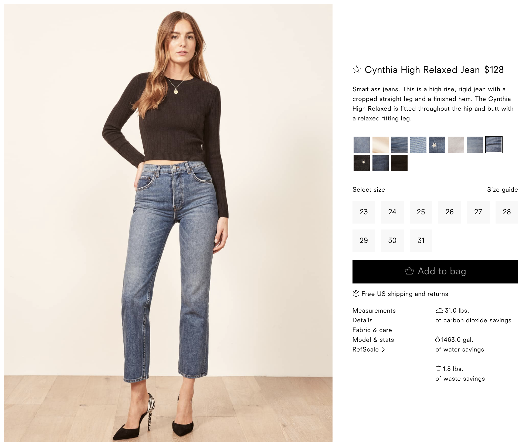The image size is (522, 446).
Task: Open the Size guide link
Action: click(x=502, y=190)
